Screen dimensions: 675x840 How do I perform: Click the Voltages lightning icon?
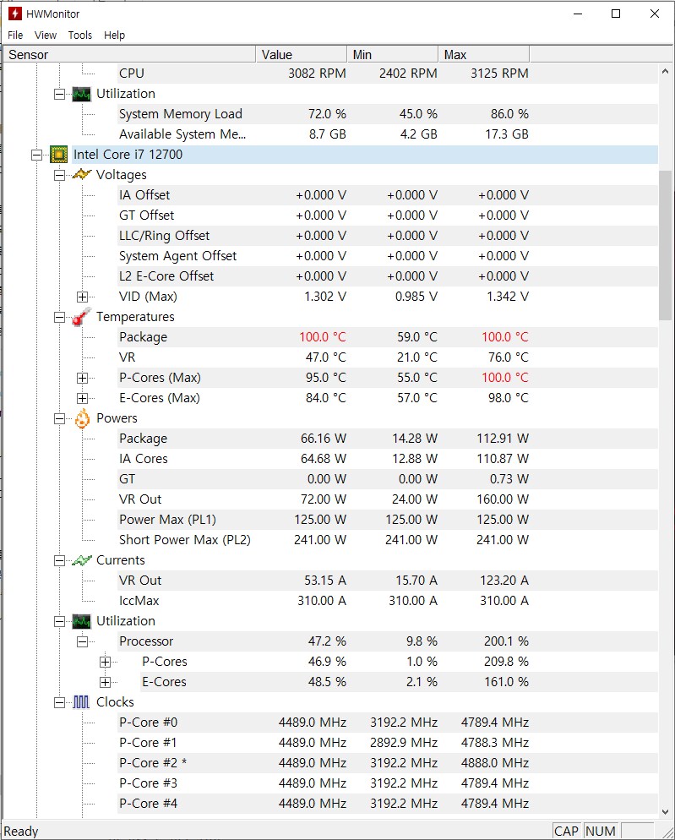click(82, 175)
